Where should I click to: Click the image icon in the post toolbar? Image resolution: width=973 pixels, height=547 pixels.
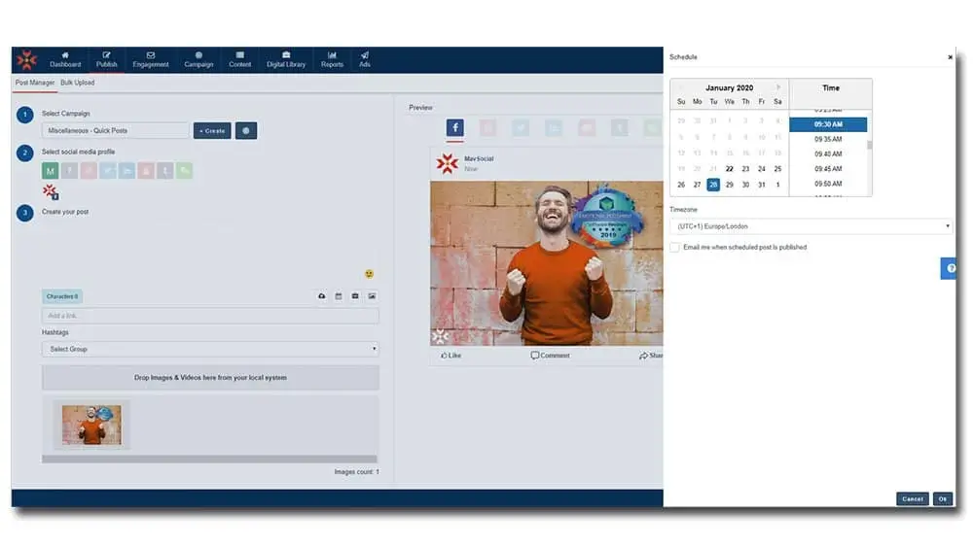[372, 296]
